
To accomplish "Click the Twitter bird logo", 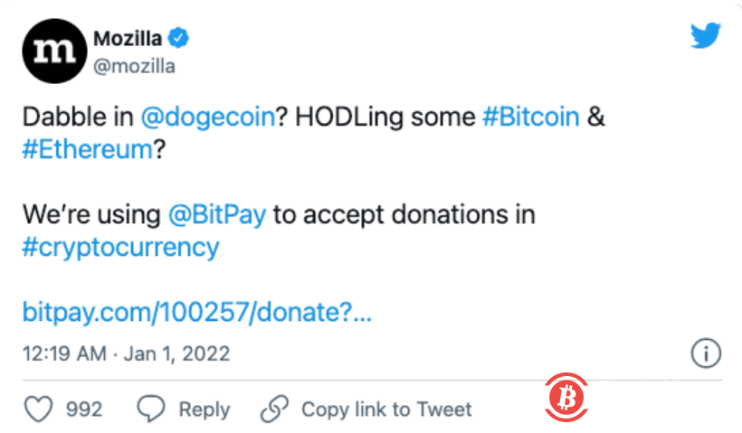I will click(x=706, y=36).
